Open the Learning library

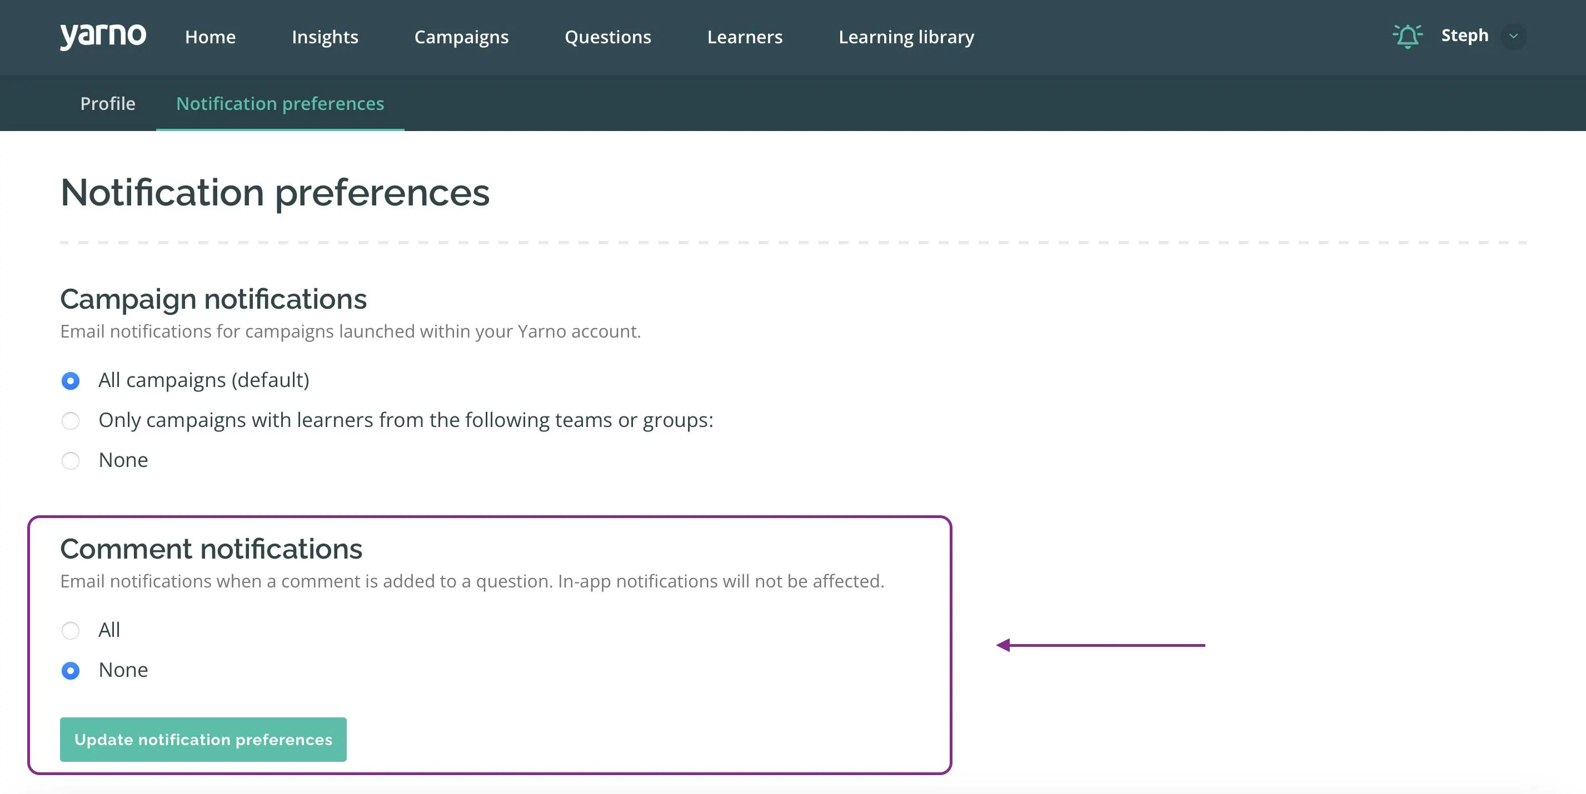tap(906, 37)
